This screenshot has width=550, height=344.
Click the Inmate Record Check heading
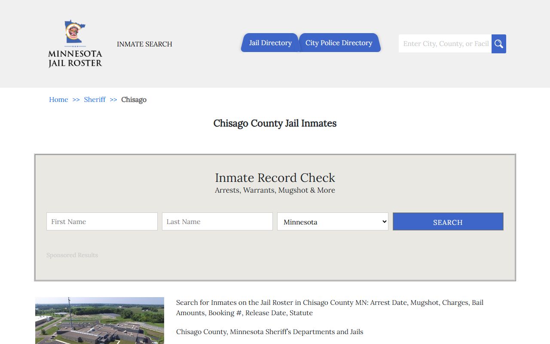(x=275, y=178)
